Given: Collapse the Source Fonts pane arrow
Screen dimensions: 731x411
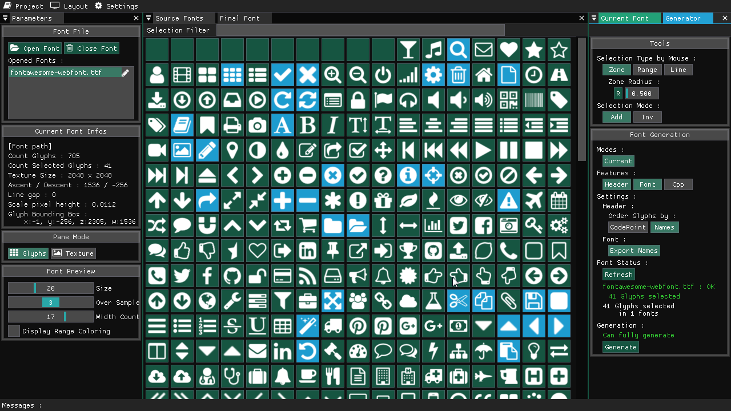Looking at the screenshot, I should click(149, 18).
